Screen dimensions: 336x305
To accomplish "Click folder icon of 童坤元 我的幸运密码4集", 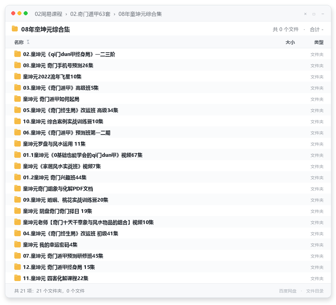I will click(x=17, y=244).
